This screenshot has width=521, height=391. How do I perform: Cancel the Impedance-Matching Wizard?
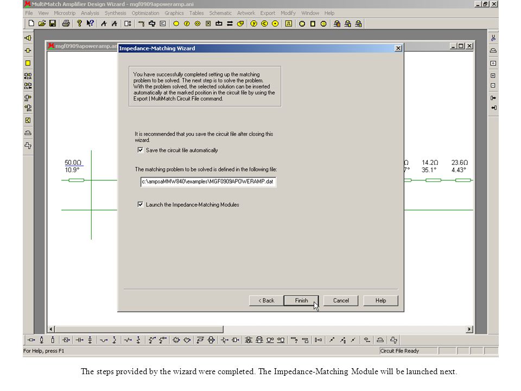[x=341, y=300]
